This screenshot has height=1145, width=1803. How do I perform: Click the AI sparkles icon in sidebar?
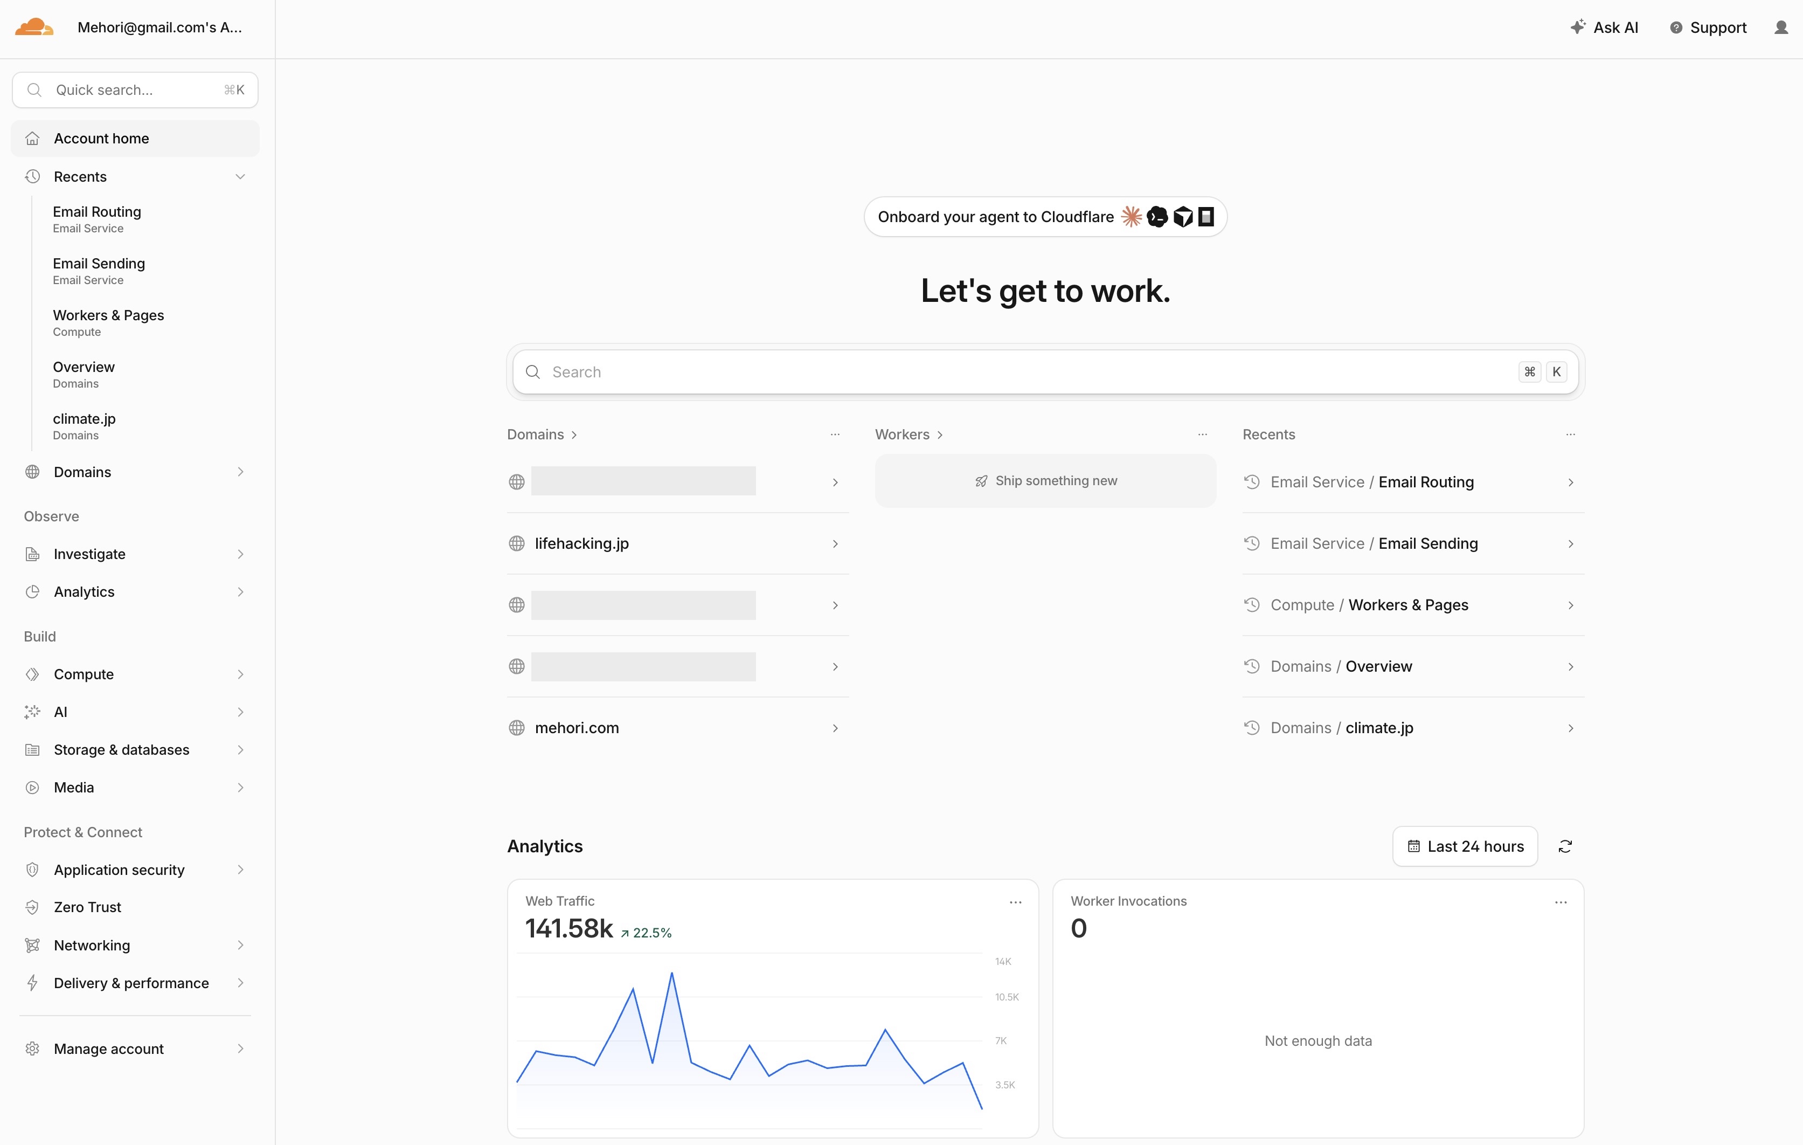(32, 712)
